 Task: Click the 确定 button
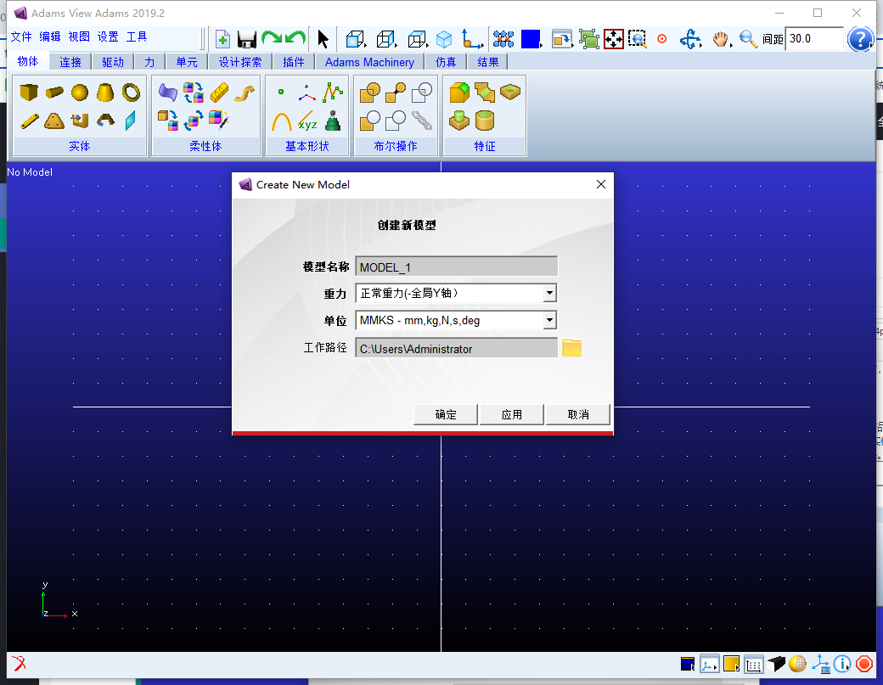(x=446, y=414)
